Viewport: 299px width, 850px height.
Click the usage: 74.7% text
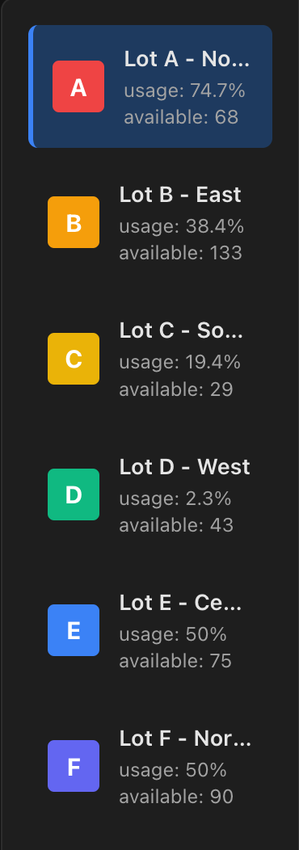(184, 90)
